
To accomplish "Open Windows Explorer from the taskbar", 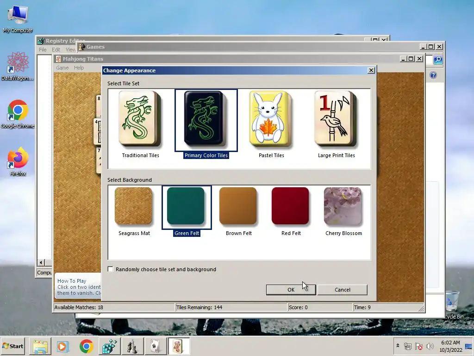I will [x=40, y=346].
